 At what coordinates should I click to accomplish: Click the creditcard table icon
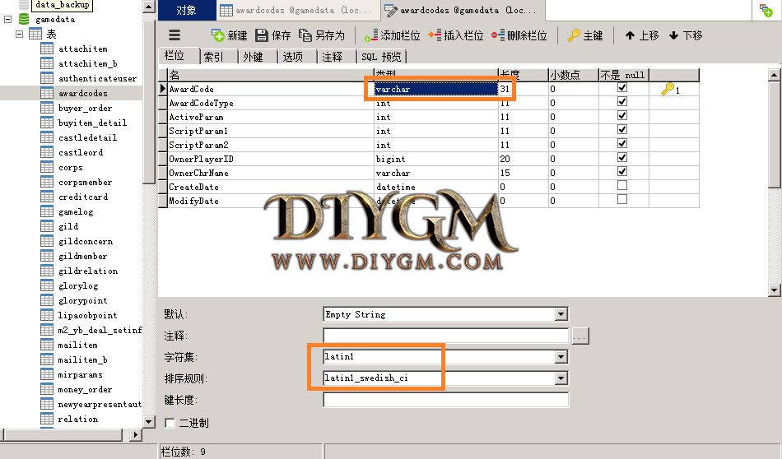pyautogui.click(x=47, y=197)
